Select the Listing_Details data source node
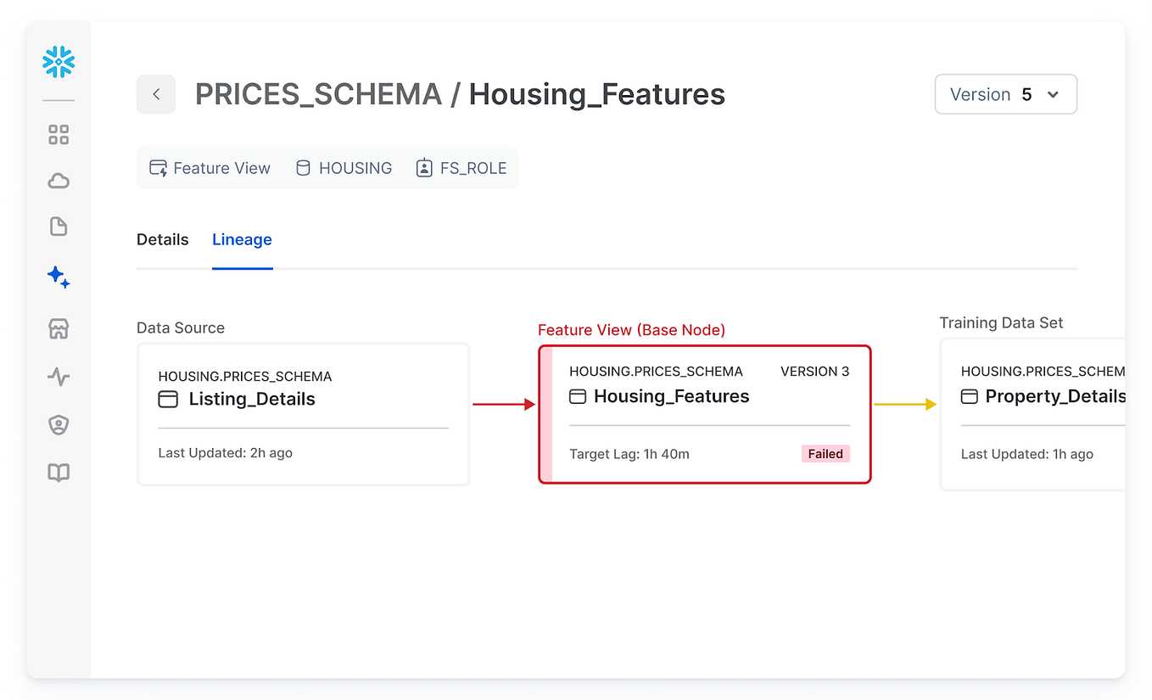 tap(303, 414)
